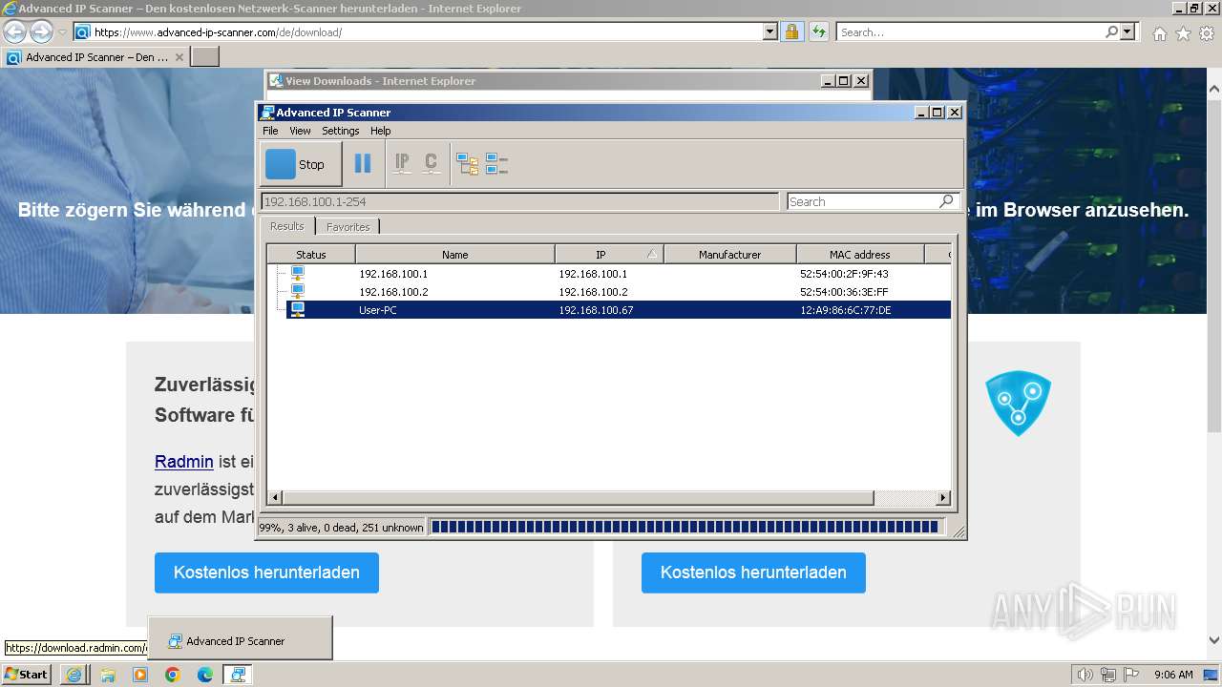1222x687 pixels.
Task: Click the scroll left arrow of results list
Action: click(275, 498)
